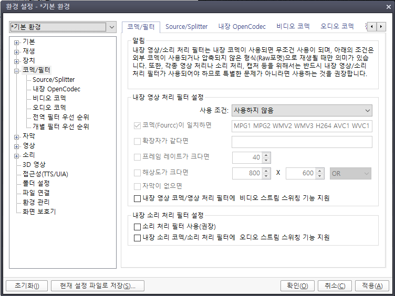Enable 비디오 스트림 스위칭 기능 지원
The width and height of the screenshot is (395, 296).
(137, 198)
